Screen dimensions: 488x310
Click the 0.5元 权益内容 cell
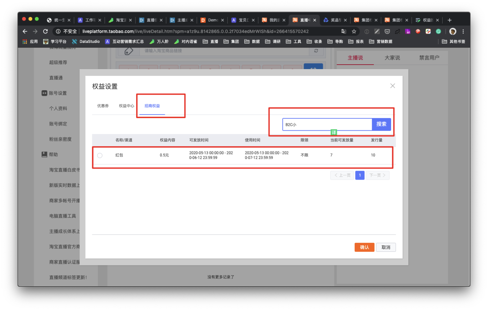click(x=164, y=155)
